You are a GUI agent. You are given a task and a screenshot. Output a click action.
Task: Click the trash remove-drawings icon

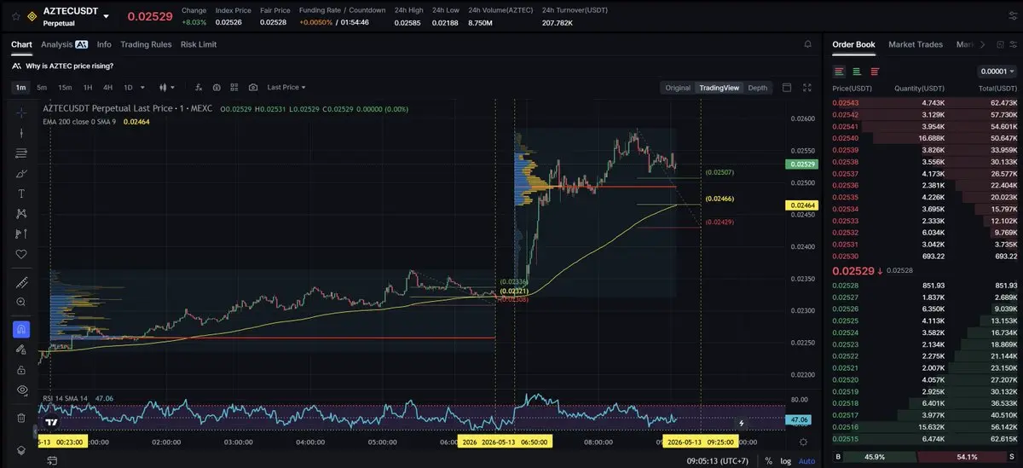[21, 418]
